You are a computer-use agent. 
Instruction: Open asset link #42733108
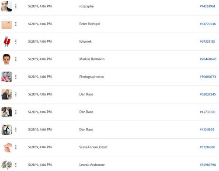pos(208,112)
